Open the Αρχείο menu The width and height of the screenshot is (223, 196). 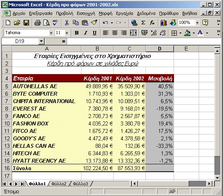pyautogui.click(x=19, y=13)
